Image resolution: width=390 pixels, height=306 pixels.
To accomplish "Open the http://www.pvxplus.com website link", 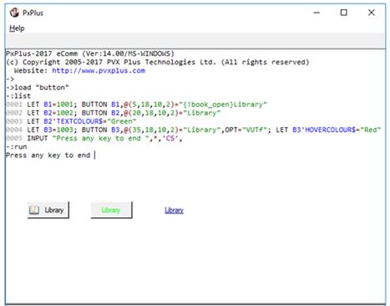I will point(99,70).
